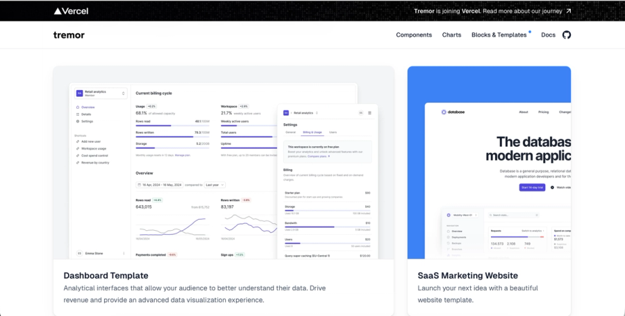The height and width of the screenshot is (316, 625).
Task: Open the SaaS Marketing Website thumbnail
Action: [x=489, y=163]
